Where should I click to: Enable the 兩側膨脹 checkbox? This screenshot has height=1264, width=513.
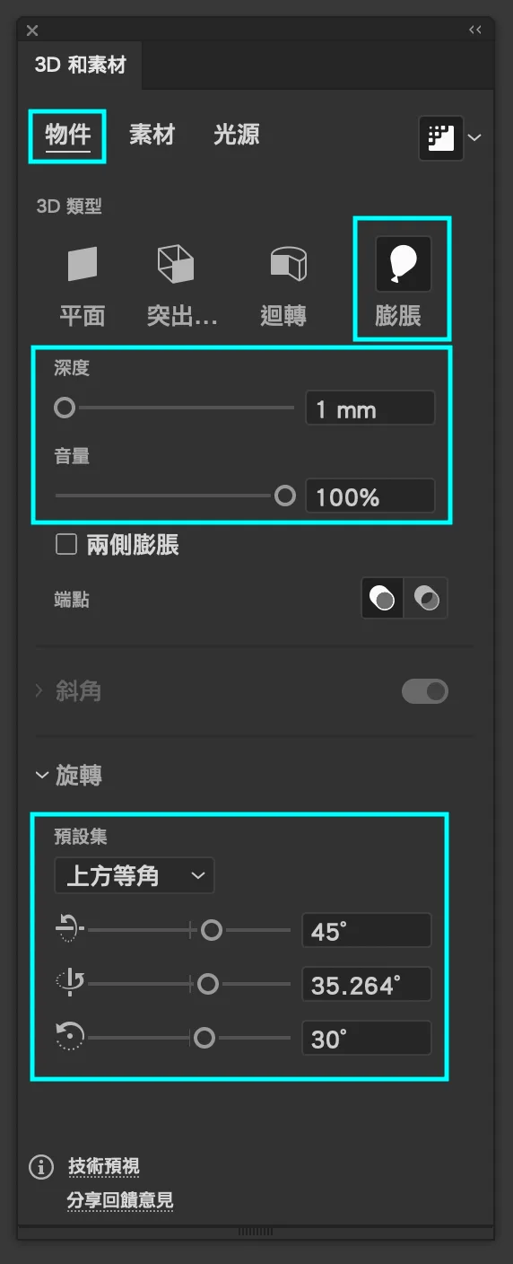point(65,544)
